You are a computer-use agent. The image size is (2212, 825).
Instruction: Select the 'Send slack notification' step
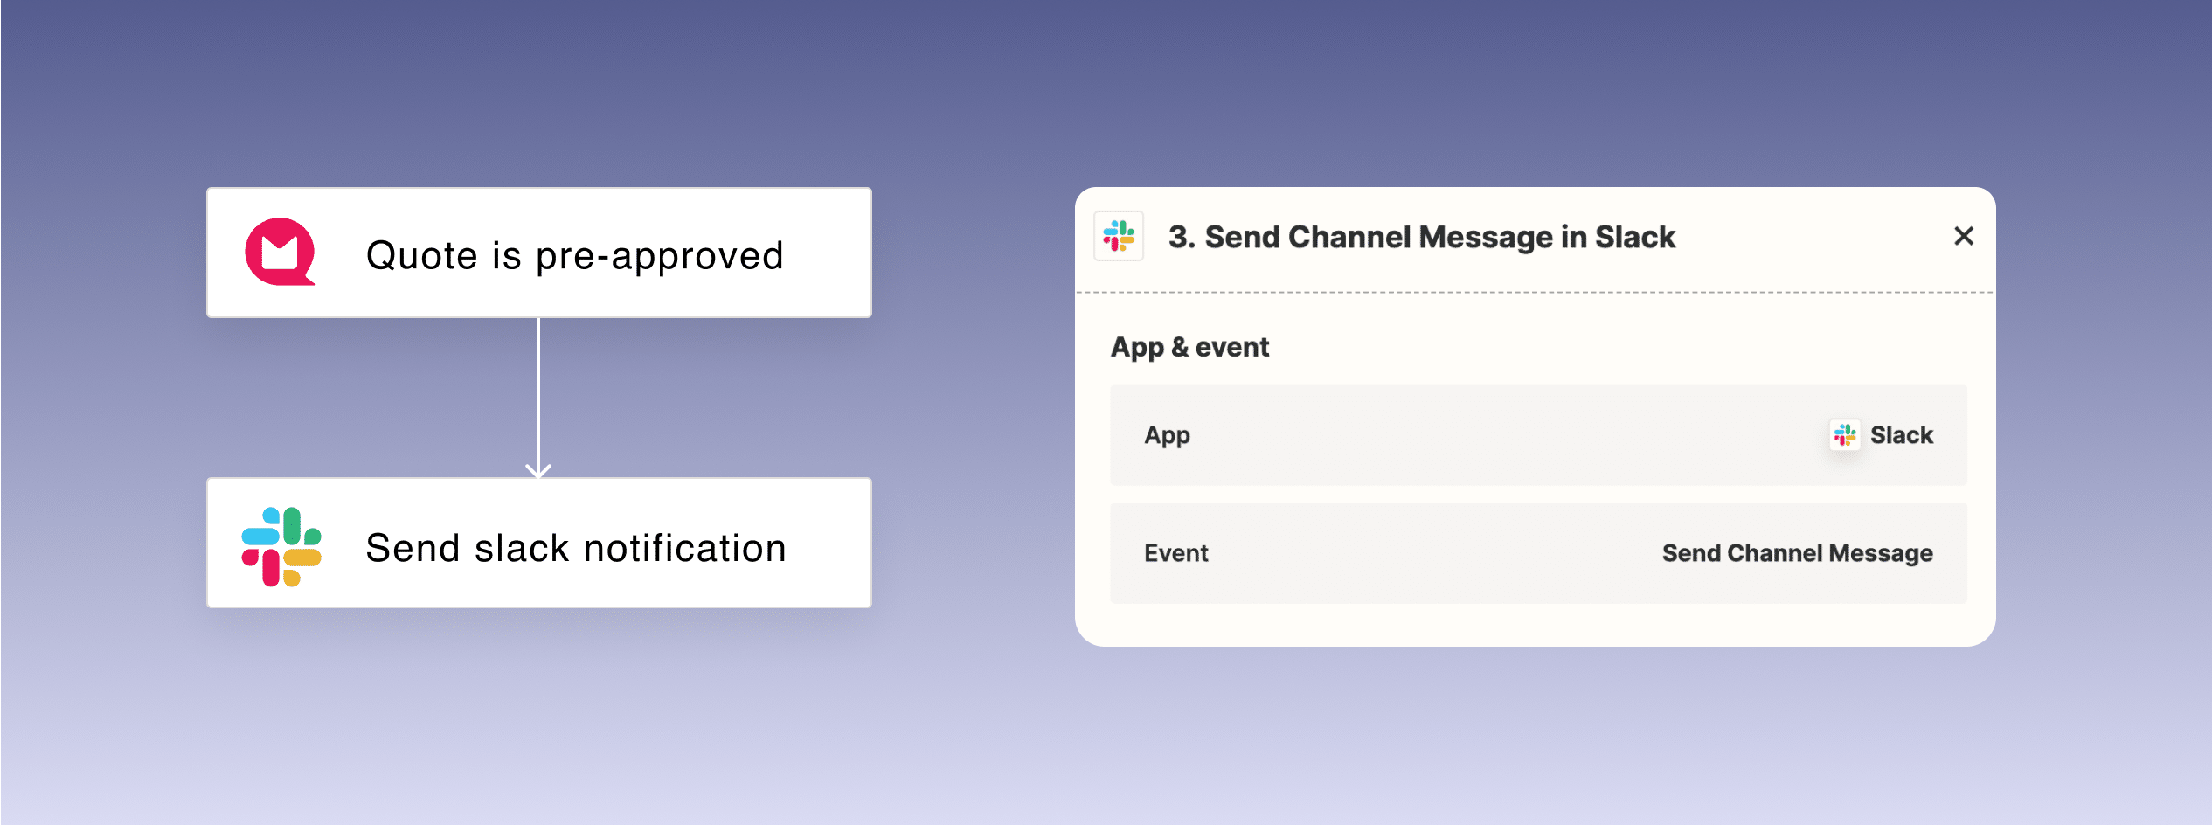pyautogui.click(x=539, y=543)
